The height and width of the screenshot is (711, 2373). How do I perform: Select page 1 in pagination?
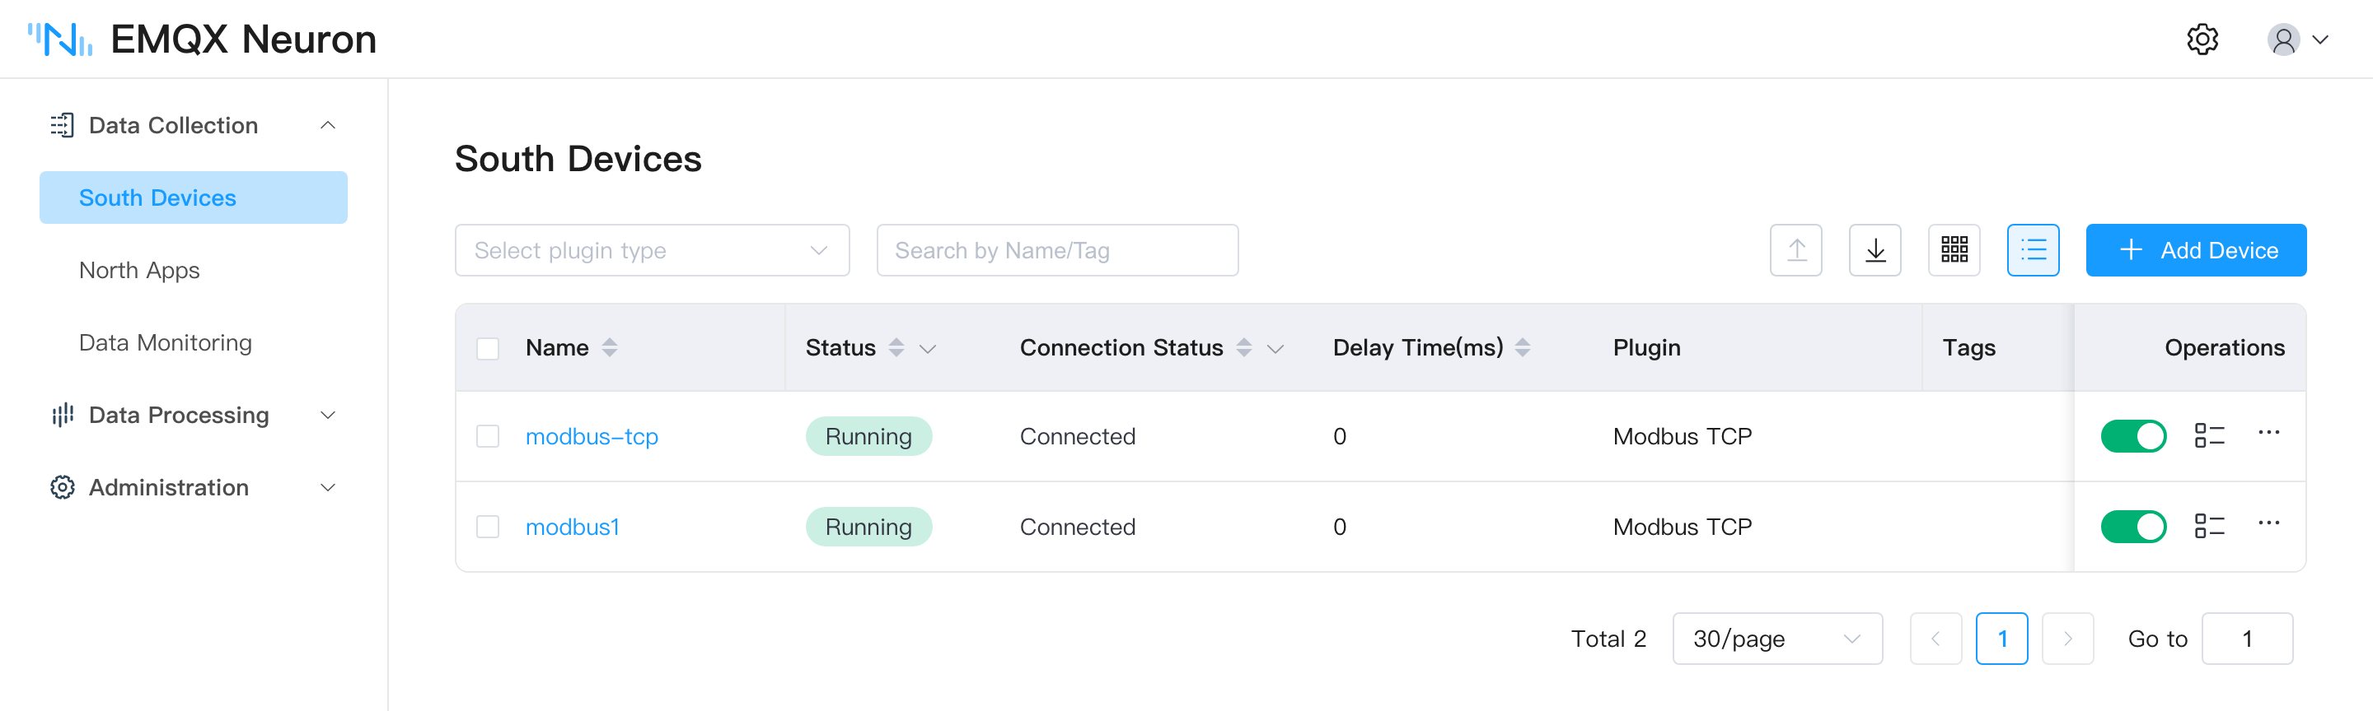2001,639
